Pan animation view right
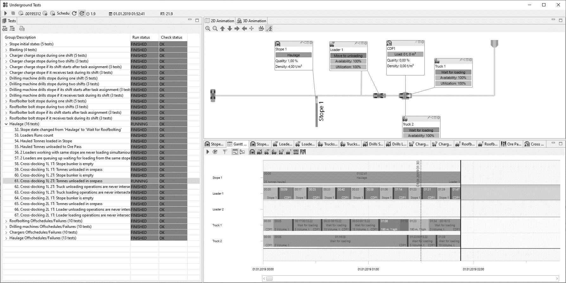This screenshot has width=566, height=283. [237, 29]
